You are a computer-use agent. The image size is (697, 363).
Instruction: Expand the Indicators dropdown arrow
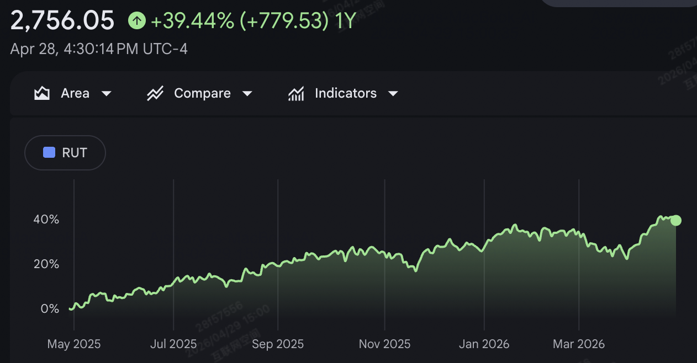[x=393, y=94]
